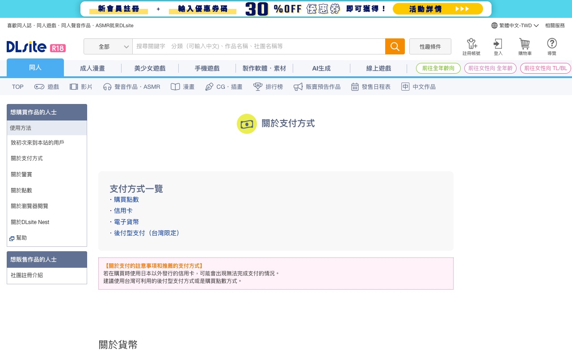Expand the 全部 search category dropdown
This screenshot has height=357, width=572.
click(108, 46)
